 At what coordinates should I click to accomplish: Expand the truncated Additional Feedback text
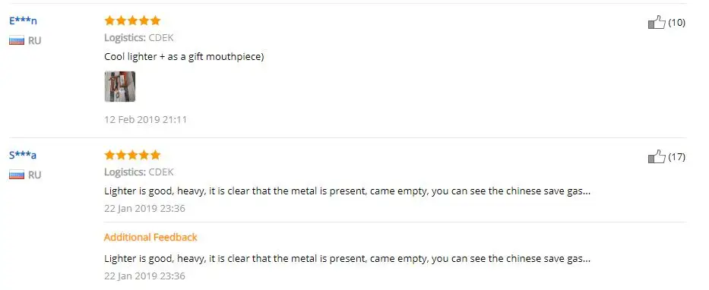[347, 259]
